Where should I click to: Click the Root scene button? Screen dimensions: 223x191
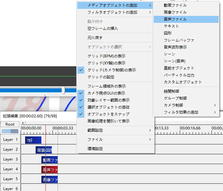click(10, 124)
